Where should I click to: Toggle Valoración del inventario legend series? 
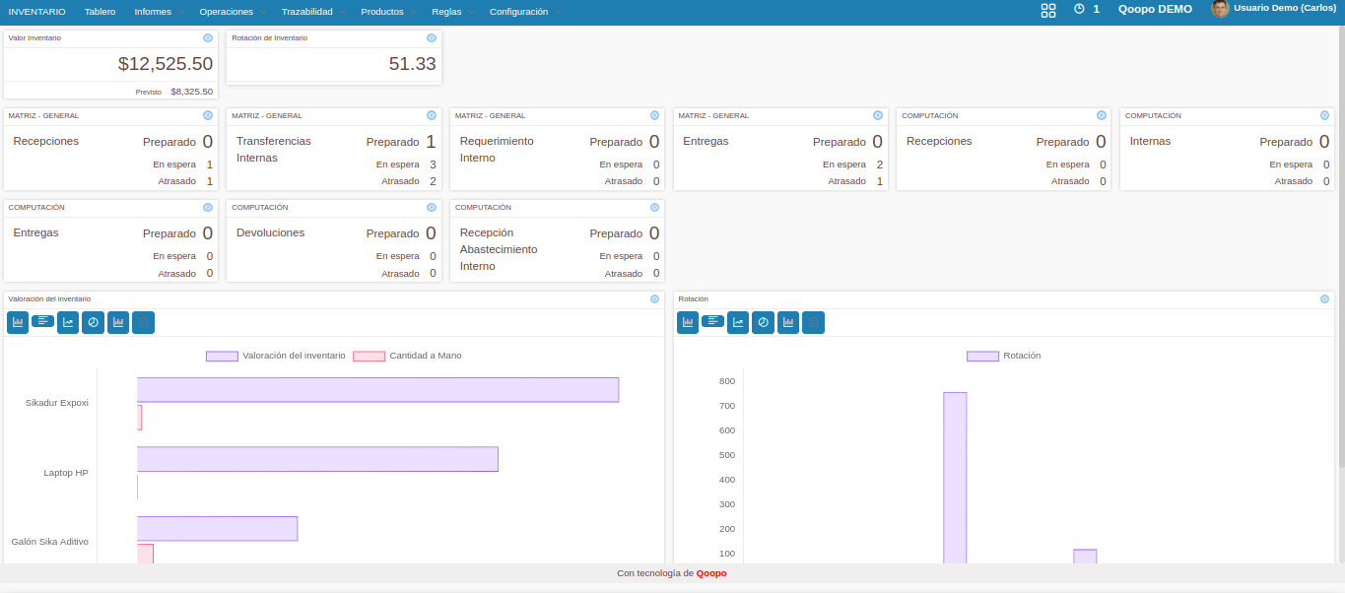pos(276,356)
